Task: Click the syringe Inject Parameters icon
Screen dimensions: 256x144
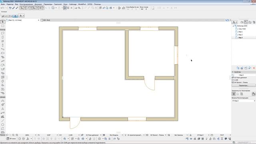Action: (17, 8)
